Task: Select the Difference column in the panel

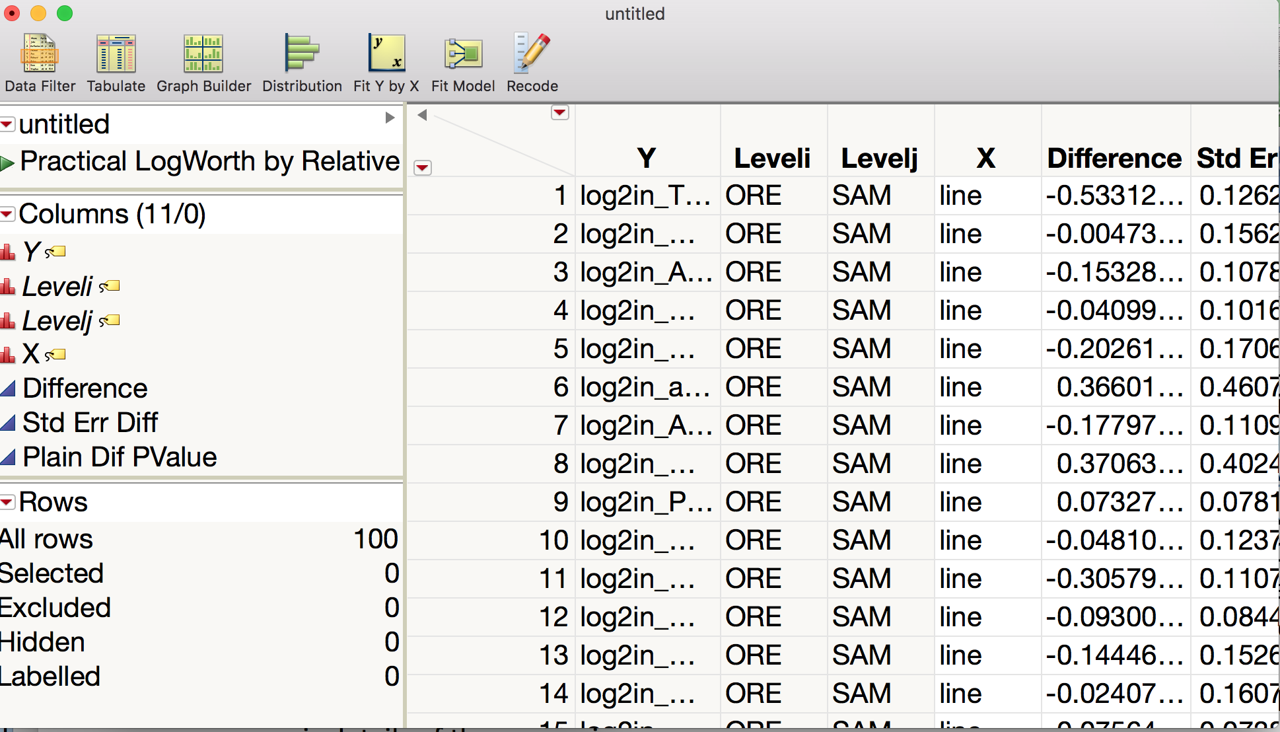Action: coord(85,388)
